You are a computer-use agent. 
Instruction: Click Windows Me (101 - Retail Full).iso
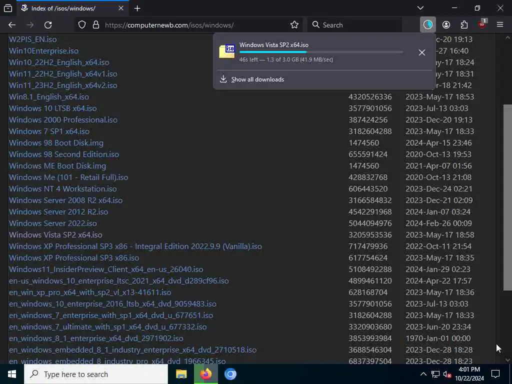[68, 177]
